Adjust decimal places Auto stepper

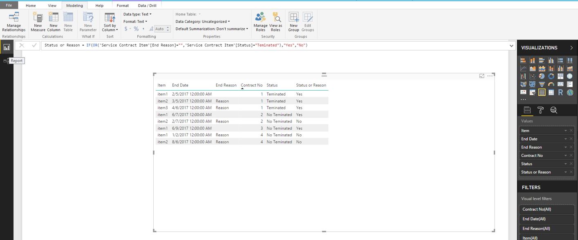[x=168, y=29]
